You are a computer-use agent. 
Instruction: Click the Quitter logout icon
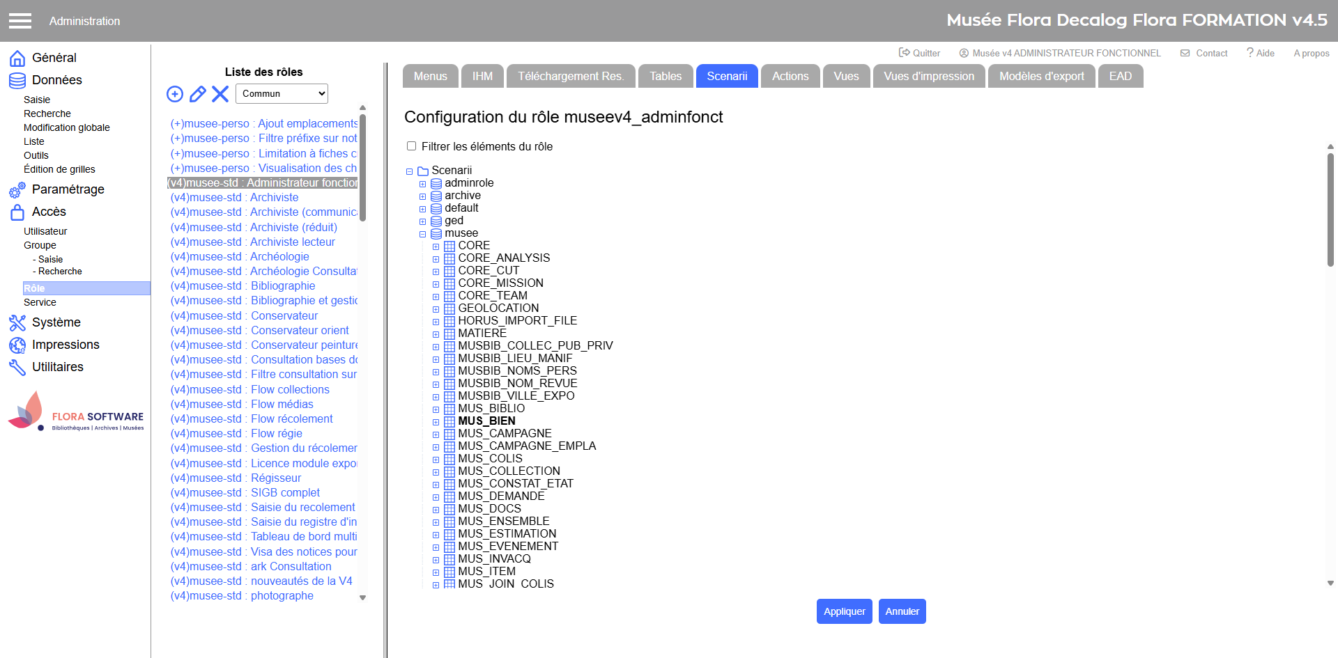tap(904, 53)
